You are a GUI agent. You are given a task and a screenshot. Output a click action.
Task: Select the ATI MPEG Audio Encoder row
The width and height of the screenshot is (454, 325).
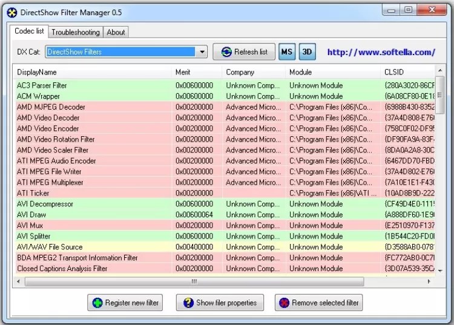(224, 160)
